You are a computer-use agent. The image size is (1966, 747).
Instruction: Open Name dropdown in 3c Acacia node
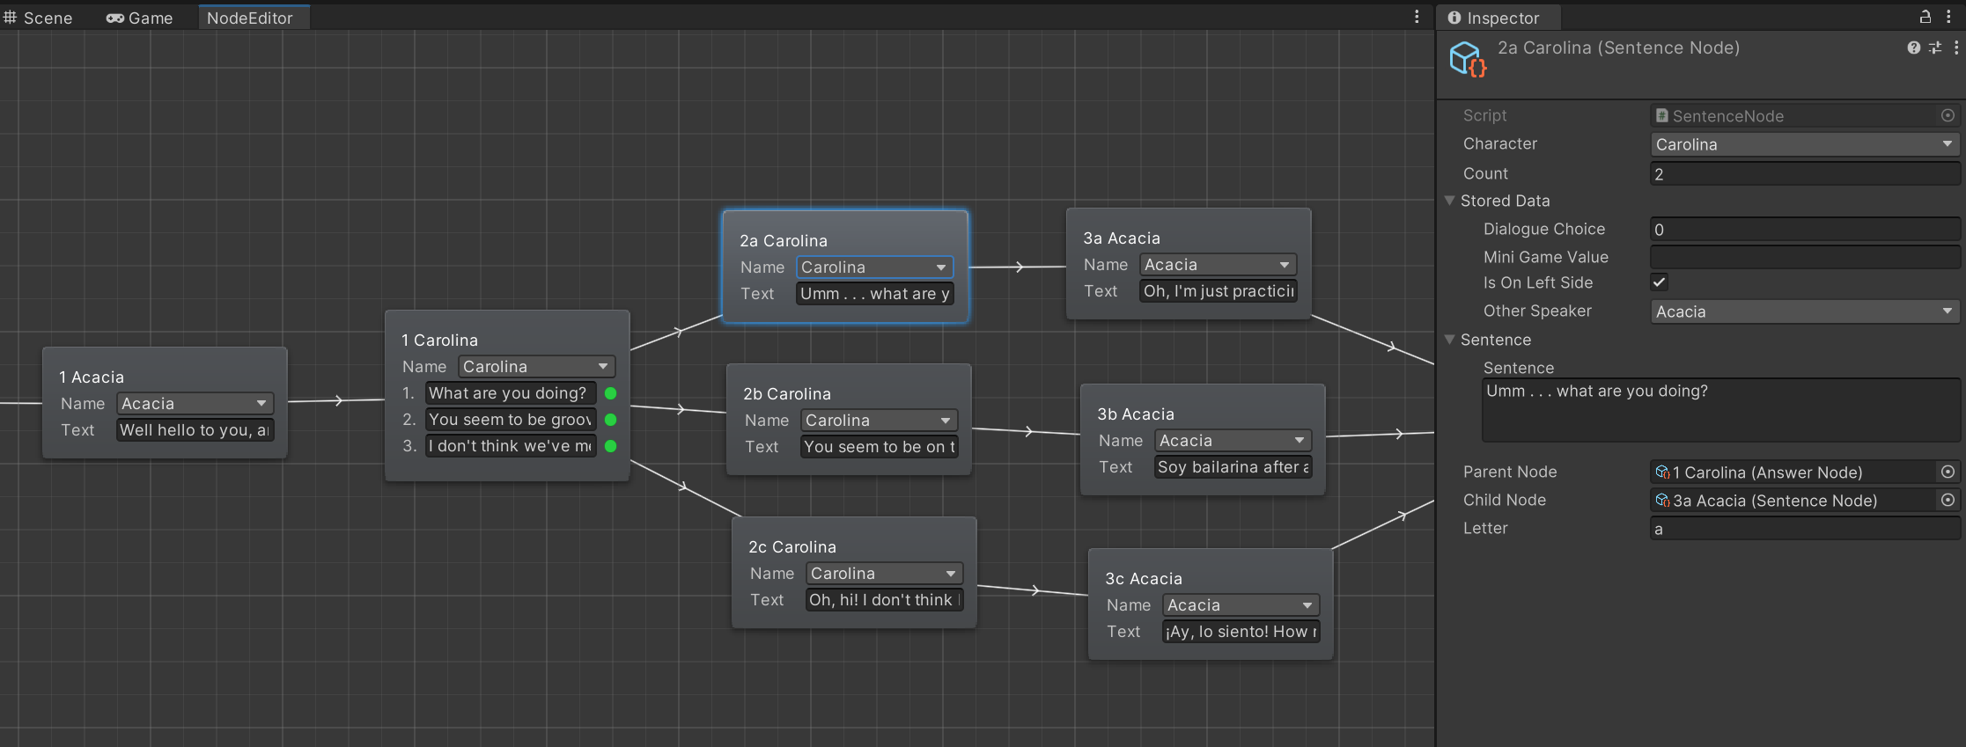(x=1241, y=605)
